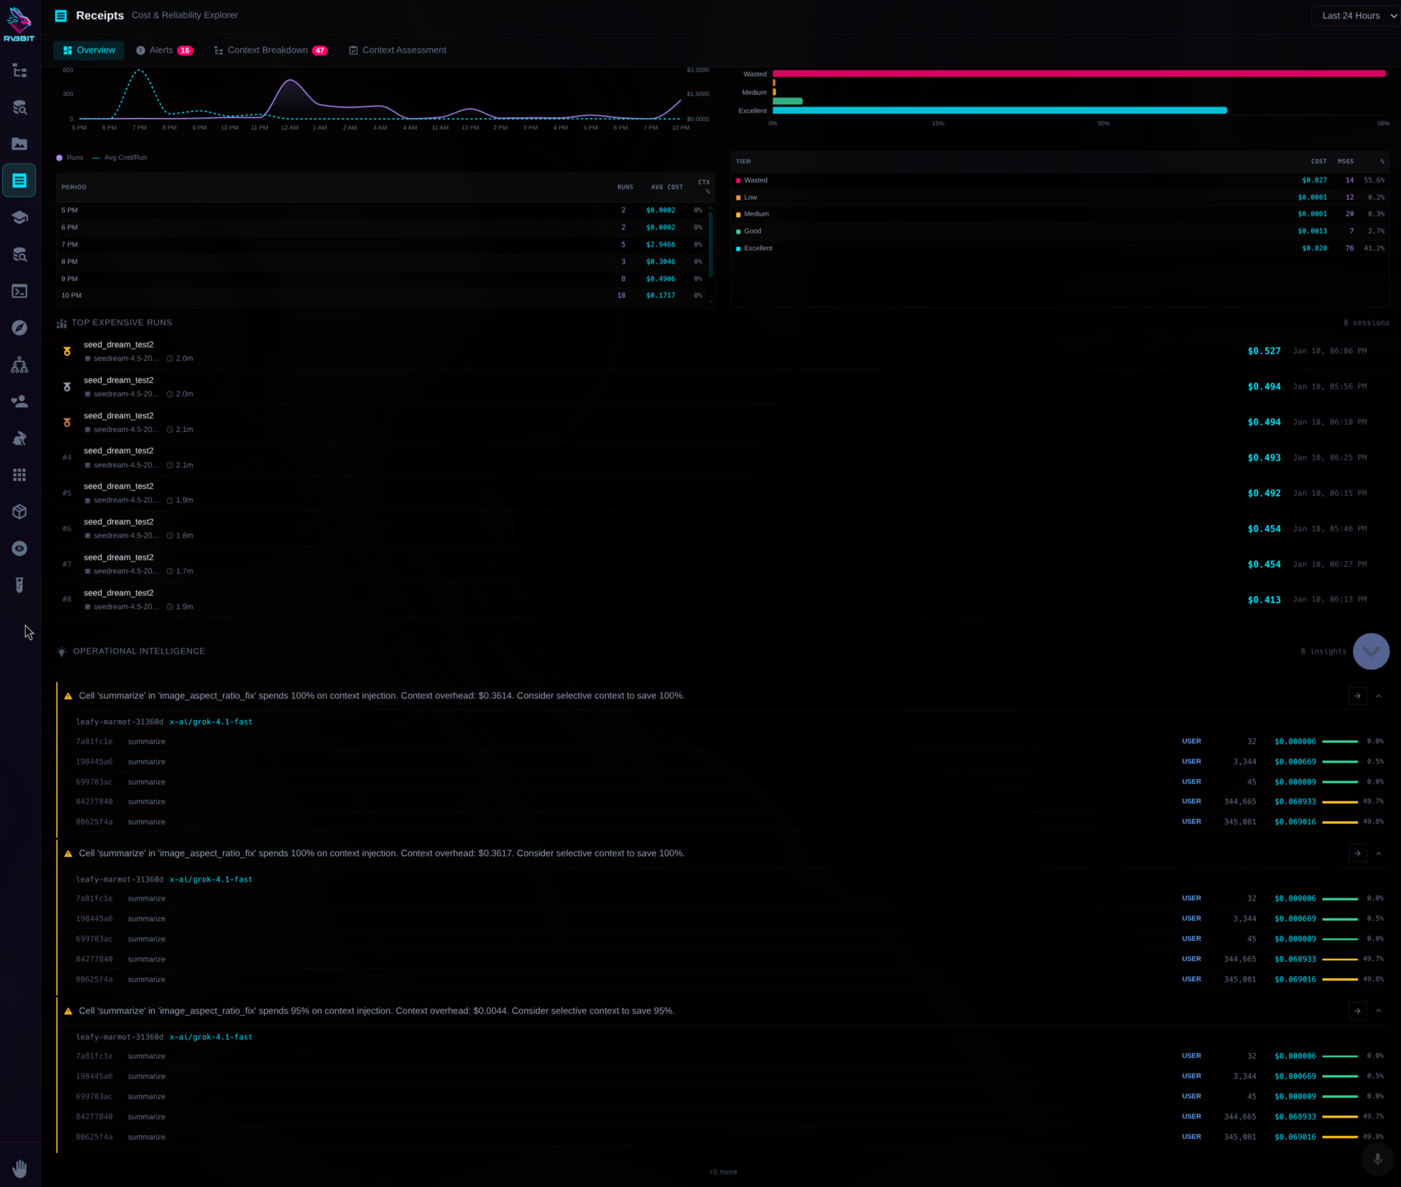1401x1187 pixels.
Task: Collapse the 95% context injection insight
Action: [x=1378, y=1010]
